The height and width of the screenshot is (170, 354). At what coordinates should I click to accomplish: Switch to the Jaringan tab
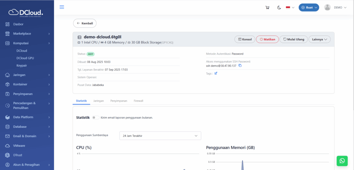point(99,101)
